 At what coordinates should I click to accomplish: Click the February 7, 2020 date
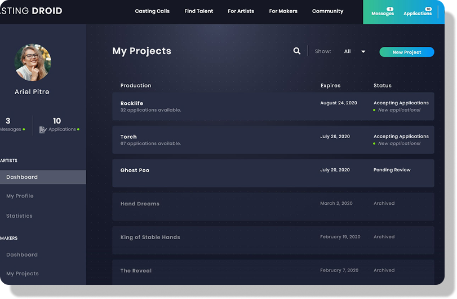coord(339,270)
